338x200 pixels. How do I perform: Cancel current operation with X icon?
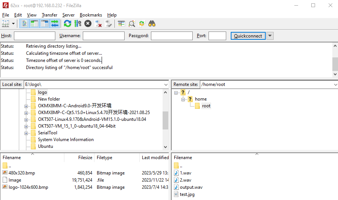pos(88,24)
